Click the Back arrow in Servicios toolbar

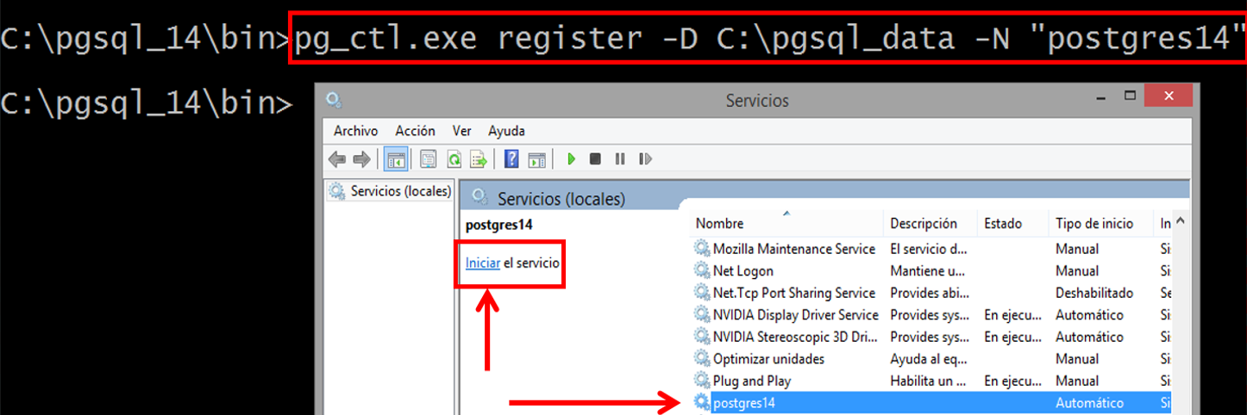[337, 158]
